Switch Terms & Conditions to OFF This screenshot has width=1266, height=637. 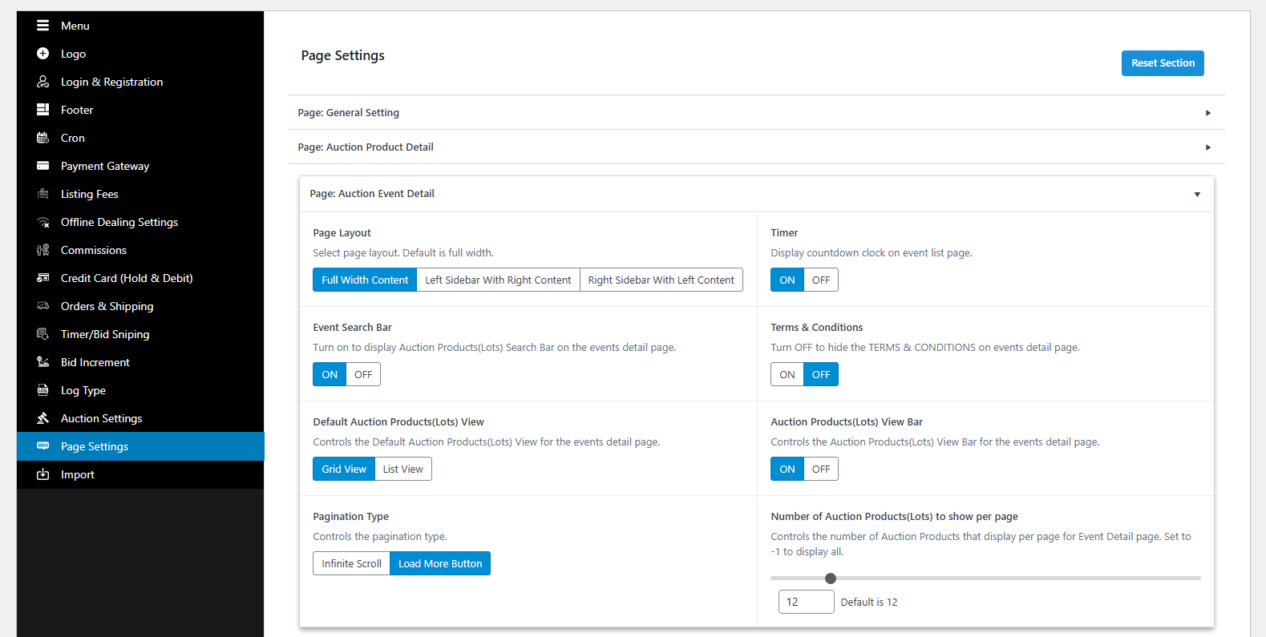(x=821, y=374)
